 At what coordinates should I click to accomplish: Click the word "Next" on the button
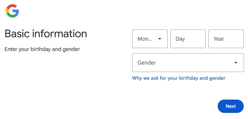point(231,106)
